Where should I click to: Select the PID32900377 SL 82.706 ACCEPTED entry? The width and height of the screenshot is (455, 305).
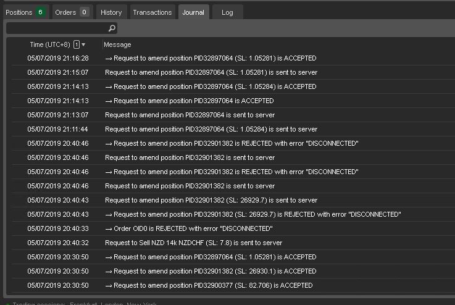233,286
